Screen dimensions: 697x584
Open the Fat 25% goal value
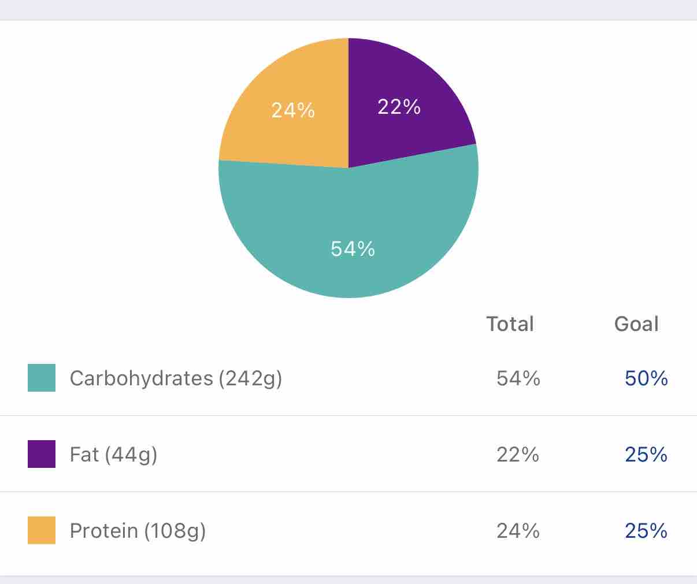coord(646,455)
